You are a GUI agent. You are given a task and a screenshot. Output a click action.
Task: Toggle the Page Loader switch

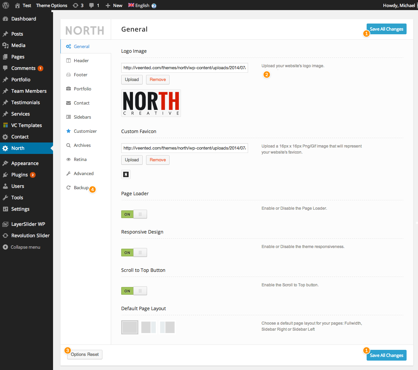coord(134,214)
